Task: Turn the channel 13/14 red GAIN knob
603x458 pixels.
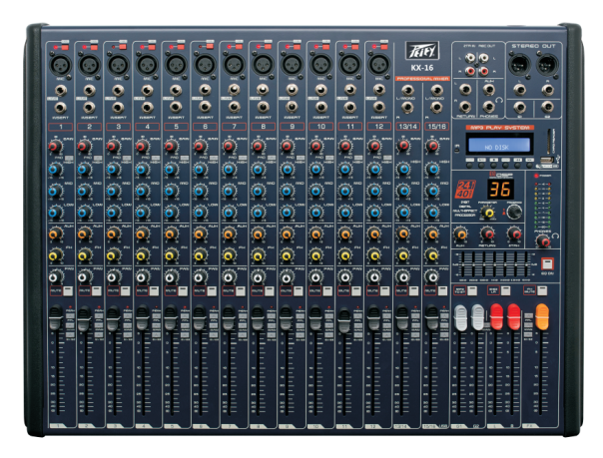Action: click(x=403, y=146)
